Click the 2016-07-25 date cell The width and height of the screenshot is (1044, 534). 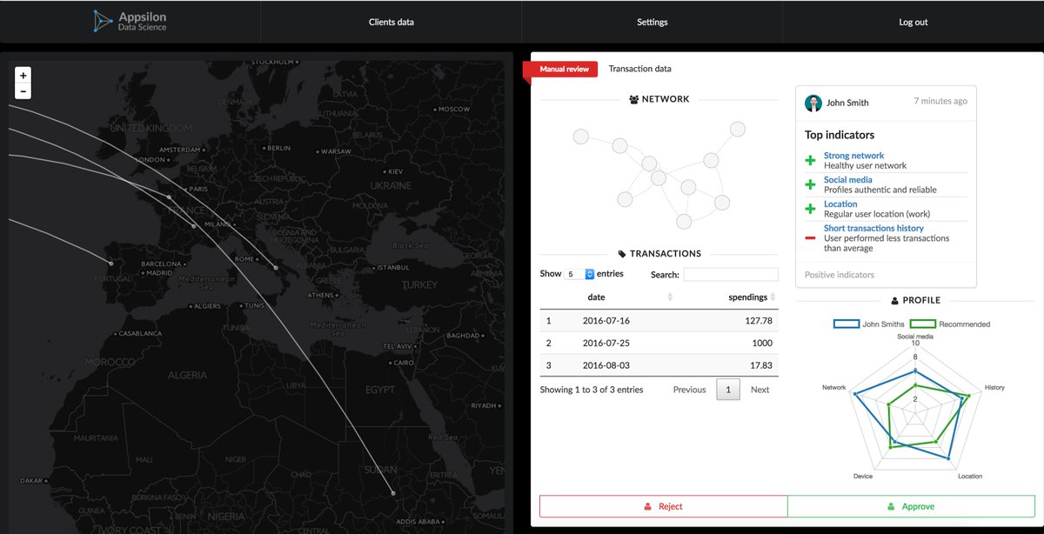click(x=605, y=343)
